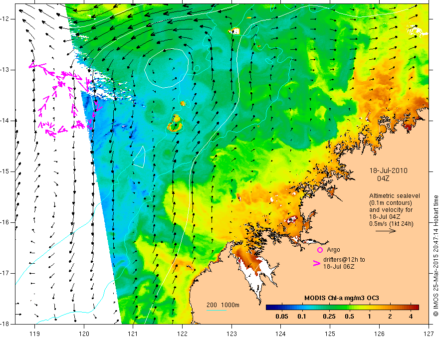Viewport: 439px width, 339px height.
Task: Click the 124 longitude axis label
Action: [x=281, y=334]
